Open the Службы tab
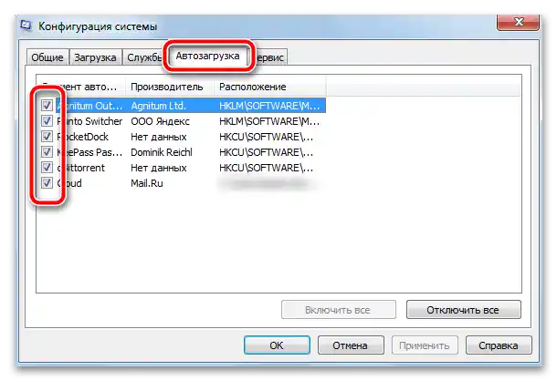Viewport: 557px width, 381px height. 144,57
